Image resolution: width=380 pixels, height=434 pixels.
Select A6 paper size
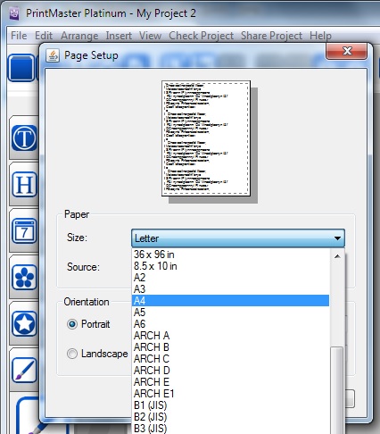point(230,324)
